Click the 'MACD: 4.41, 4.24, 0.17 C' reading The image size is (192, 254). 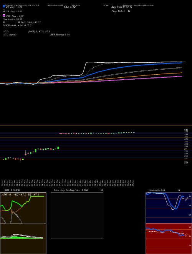coord(17,25)
